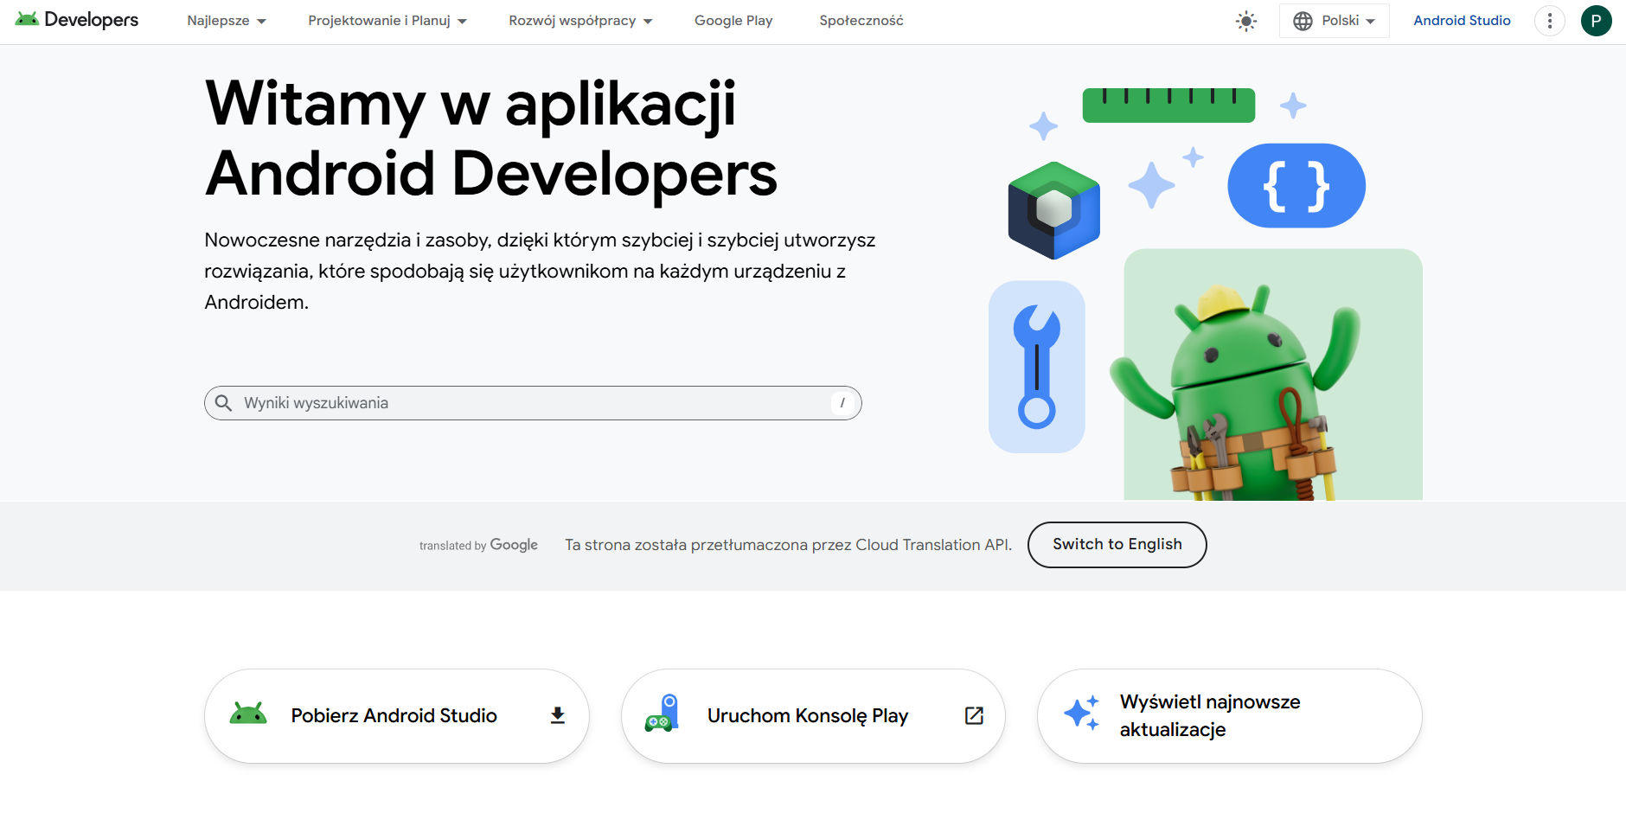Click the Wyświetl najnowsze aktualizacje card

point(1229,715)
